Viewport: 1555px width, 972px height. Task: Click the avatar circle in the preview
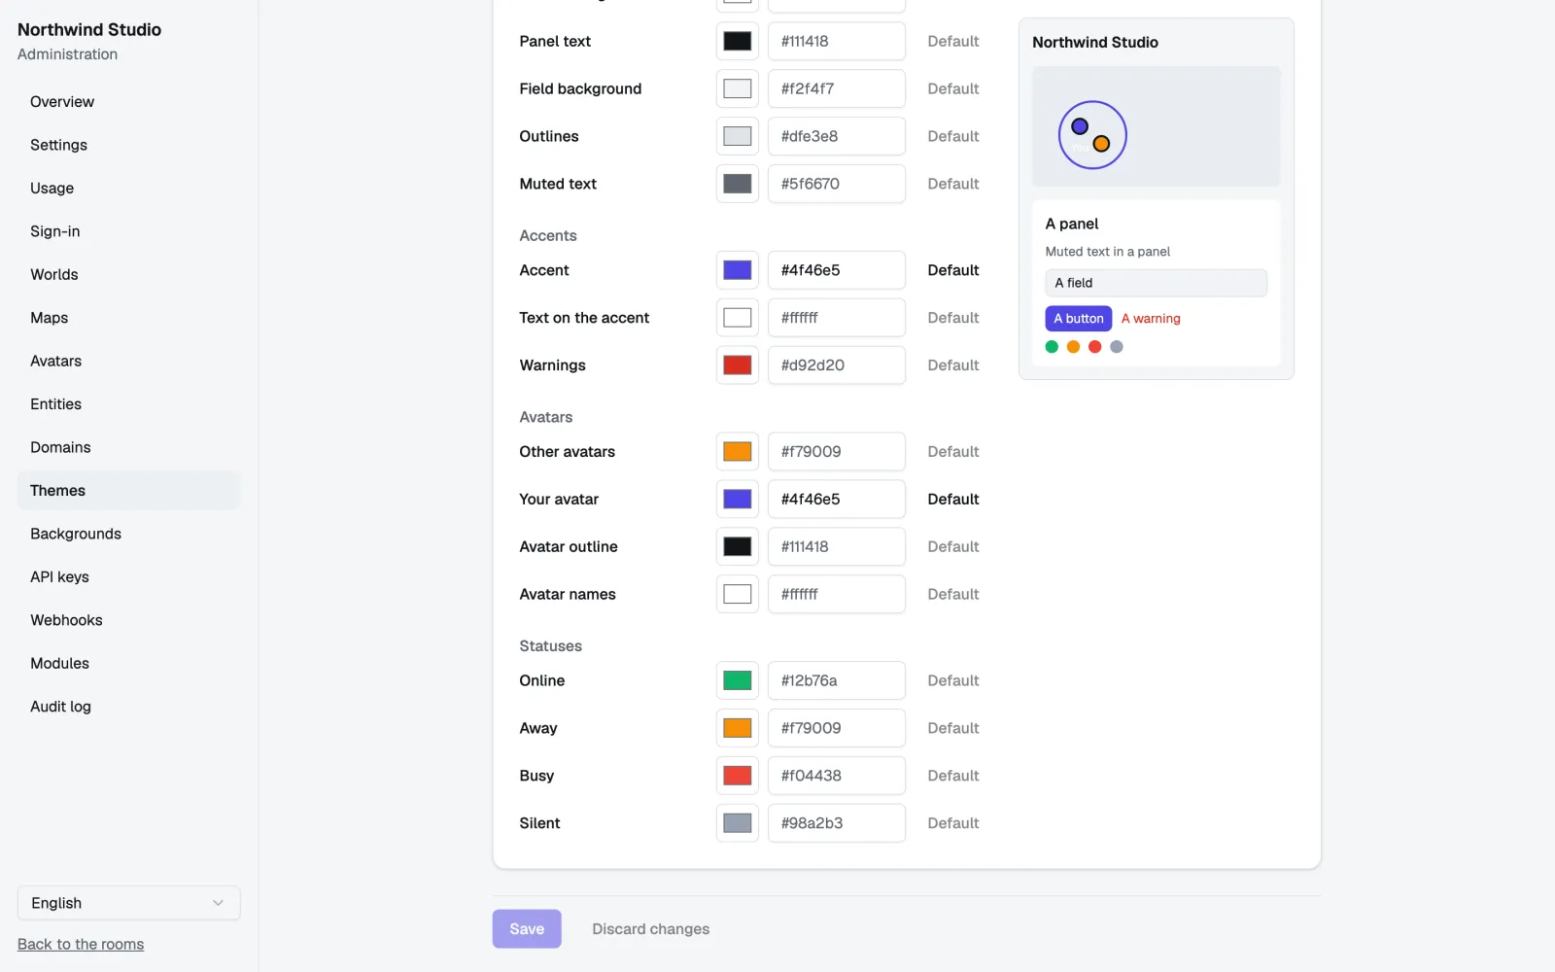click(x=1092, y=135)
